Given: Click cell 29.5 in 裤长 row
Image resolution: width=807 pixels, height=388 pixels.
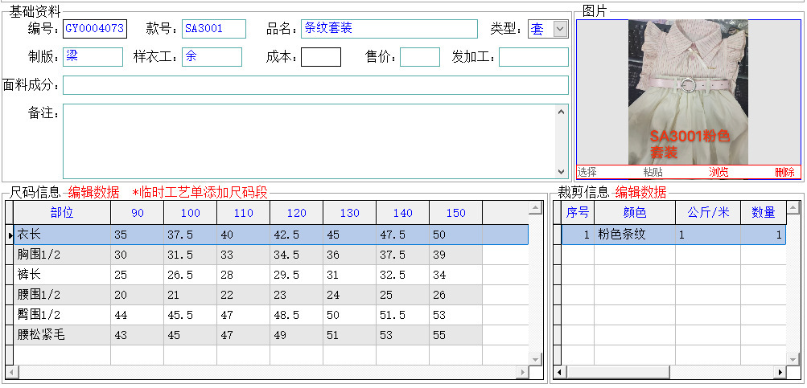Looking at the screenshot, I should tap(296, 275).
